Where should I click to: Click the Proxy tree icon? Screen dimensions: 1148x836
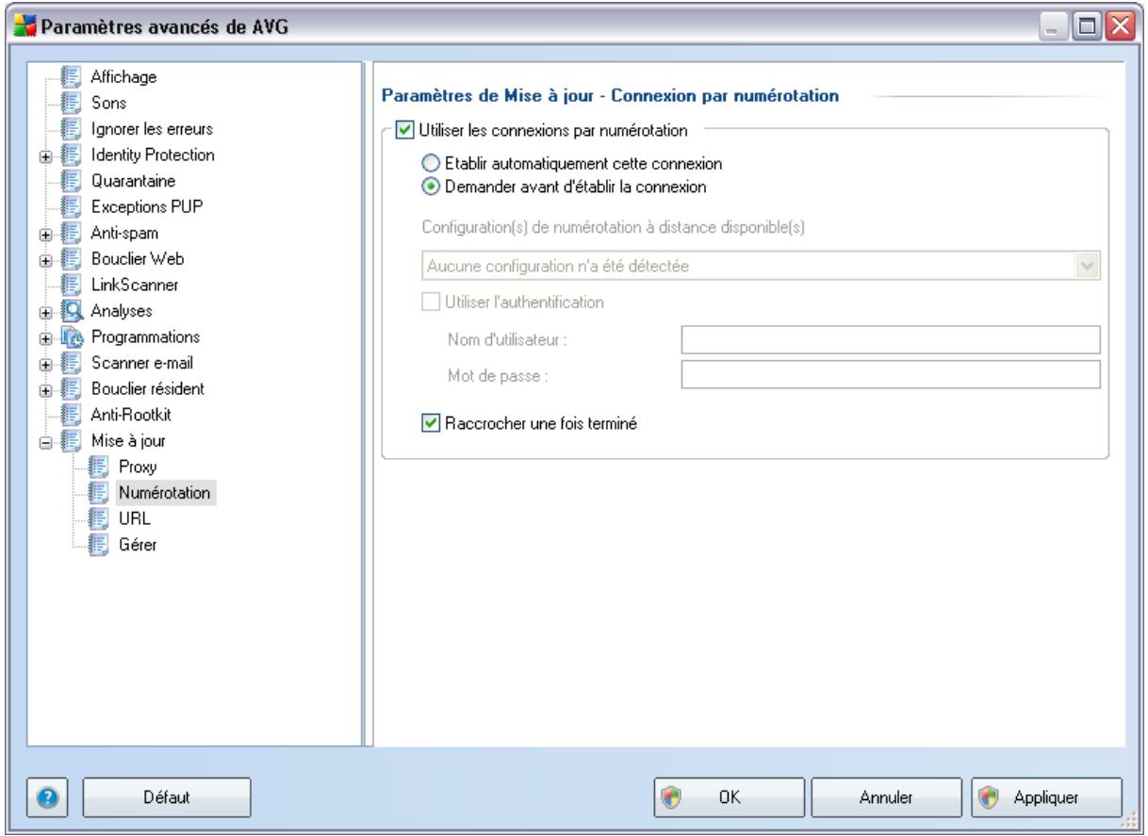96,466
